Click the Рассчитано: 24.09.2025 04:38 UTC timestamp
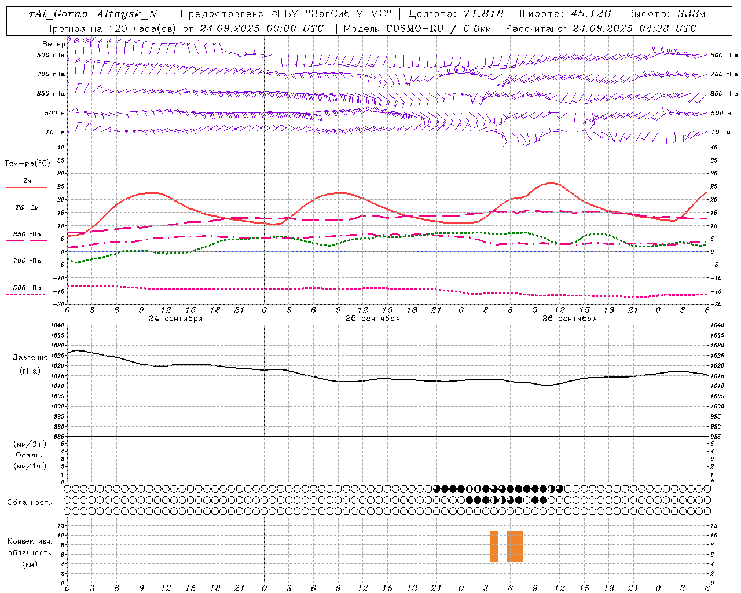The height and width of the screenshot is (593, 741). click(601, 28)
